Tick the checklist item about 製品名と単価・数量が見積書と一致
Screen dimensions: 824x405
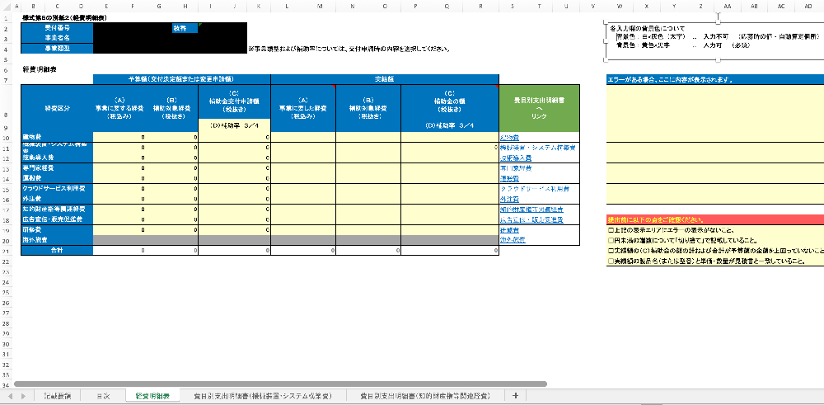click(610, 261)
